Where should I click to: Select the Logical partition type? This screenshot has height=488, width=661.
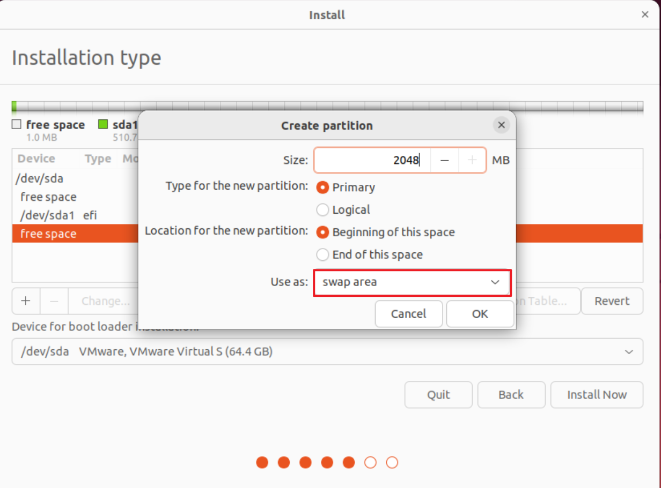click(322, 210)
